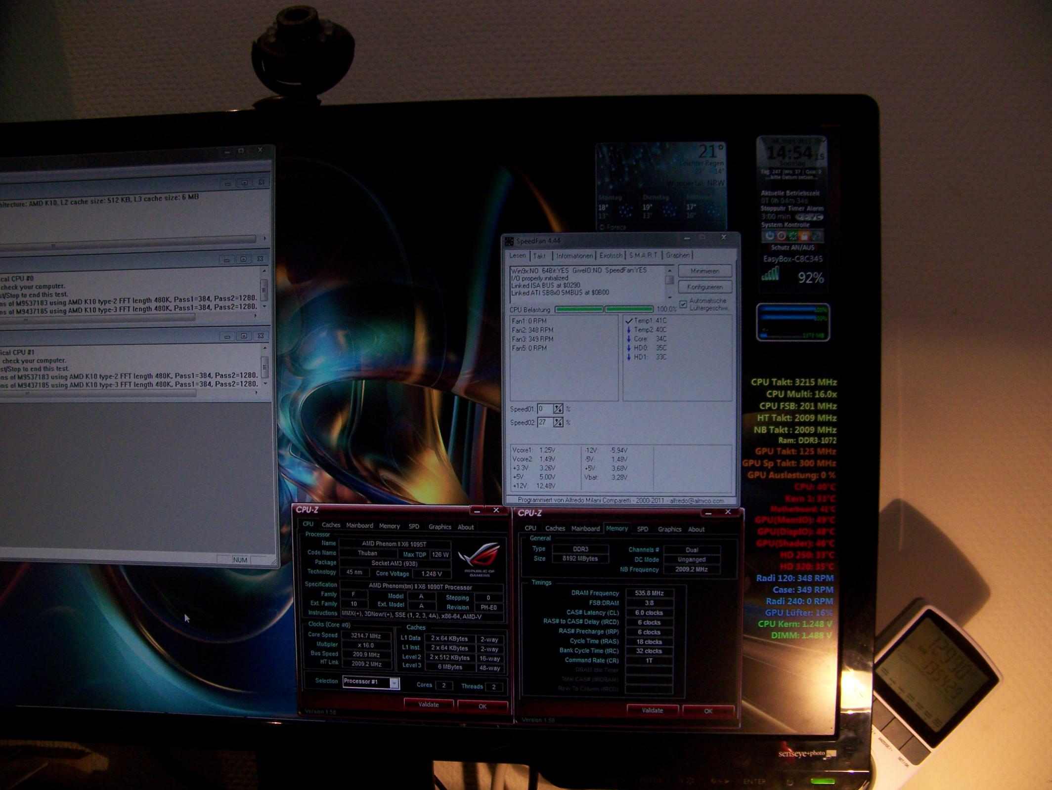
Task: Open Memory tab in the CPU-Z processor window
Action: (x=389, y=526)
